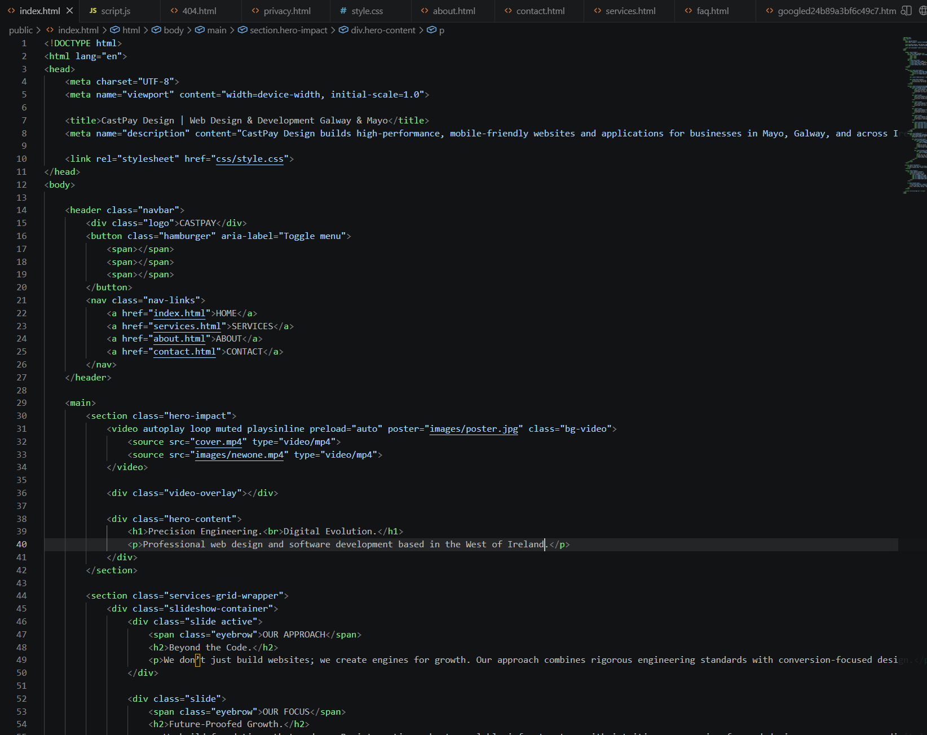
Task: Expand the body breadcrumb
Action: [x=174, y=30]
